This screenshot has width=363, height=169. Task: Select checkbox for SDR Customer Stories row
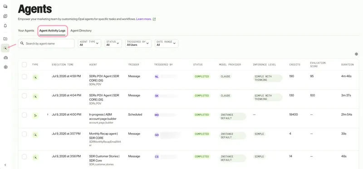point(25,157)
